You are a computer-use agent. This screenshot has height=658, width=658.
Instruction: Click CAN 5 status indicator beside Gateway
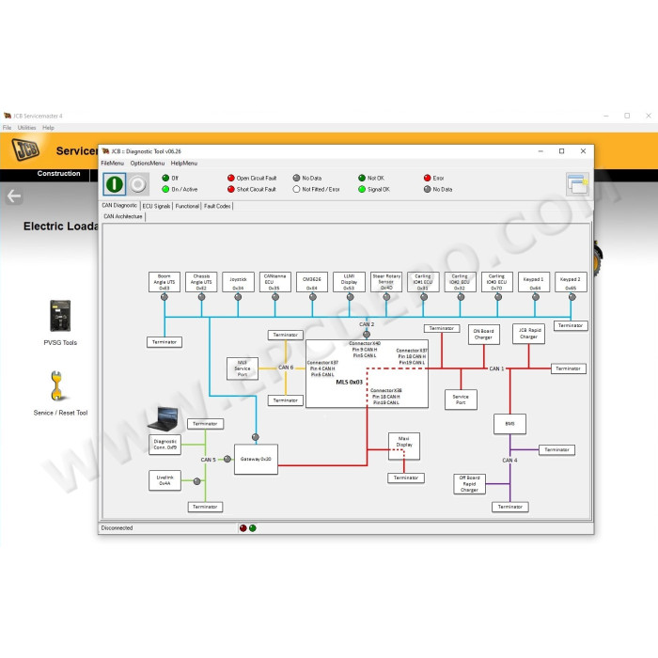pos(227,459)
